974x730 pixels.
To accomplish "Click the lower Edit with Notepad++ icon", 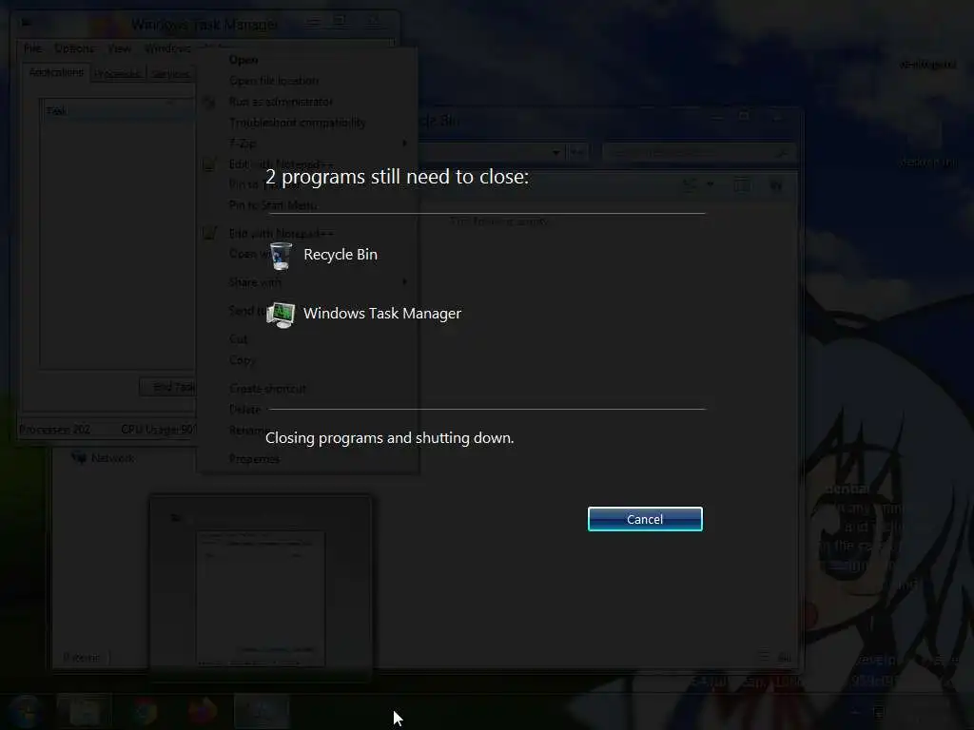I will (209, 233).
